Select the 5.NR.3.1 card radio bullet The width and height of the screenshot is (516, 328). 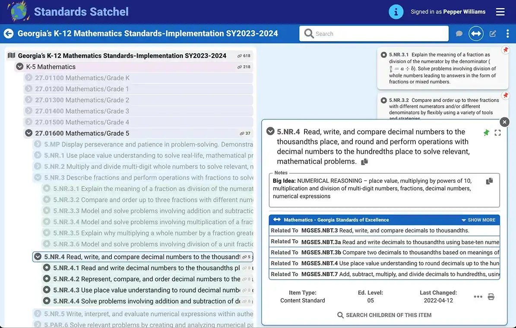coord(384,54)
